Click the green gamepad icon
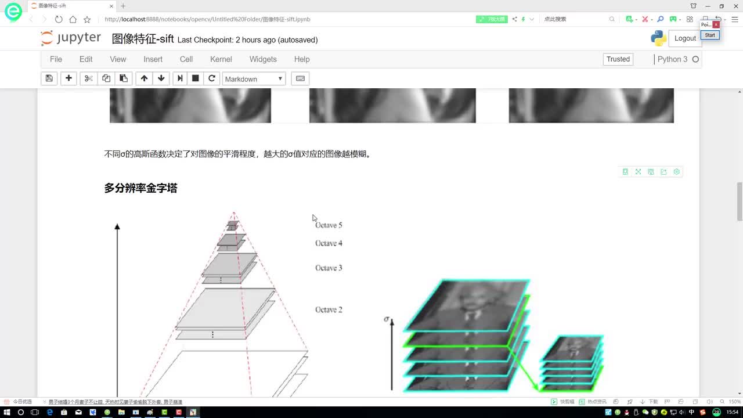 pos(673,19)
